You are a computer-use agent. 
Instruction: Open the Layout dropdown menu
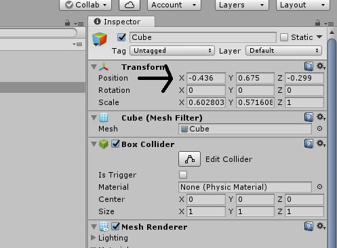(x=303, y=5)
